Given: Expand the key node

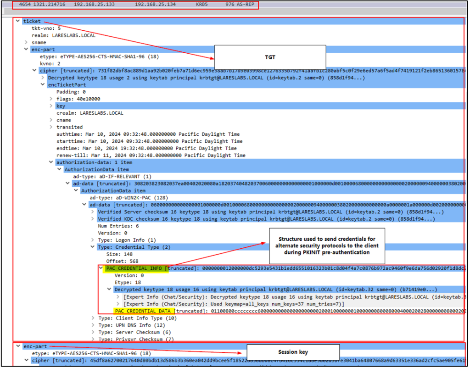Looking at the screenshot, I should 51,106.
